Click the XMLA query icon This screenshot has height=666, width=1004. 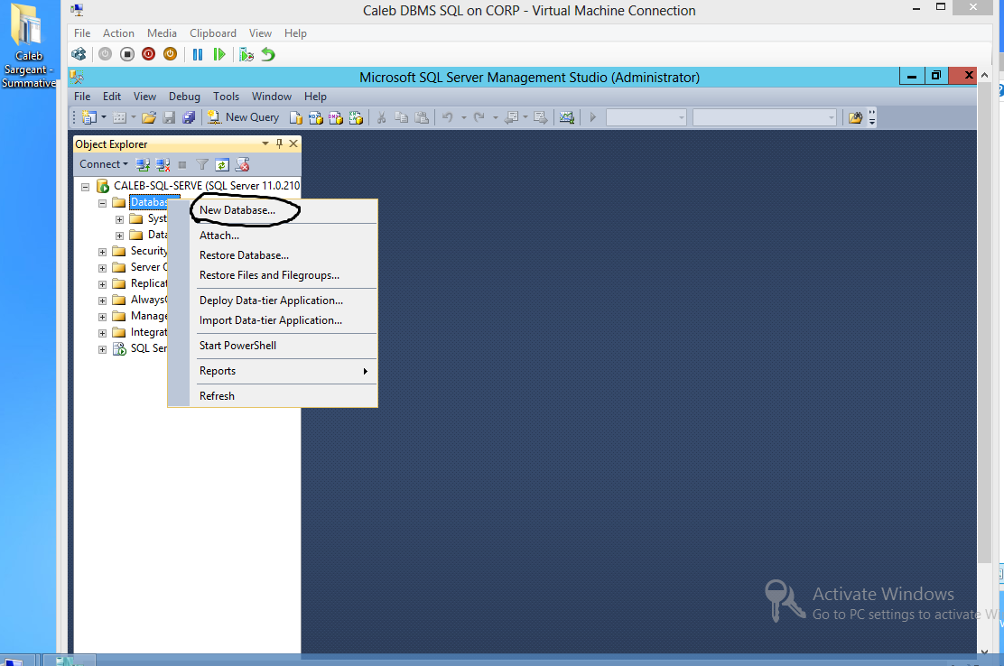(356, 117)
